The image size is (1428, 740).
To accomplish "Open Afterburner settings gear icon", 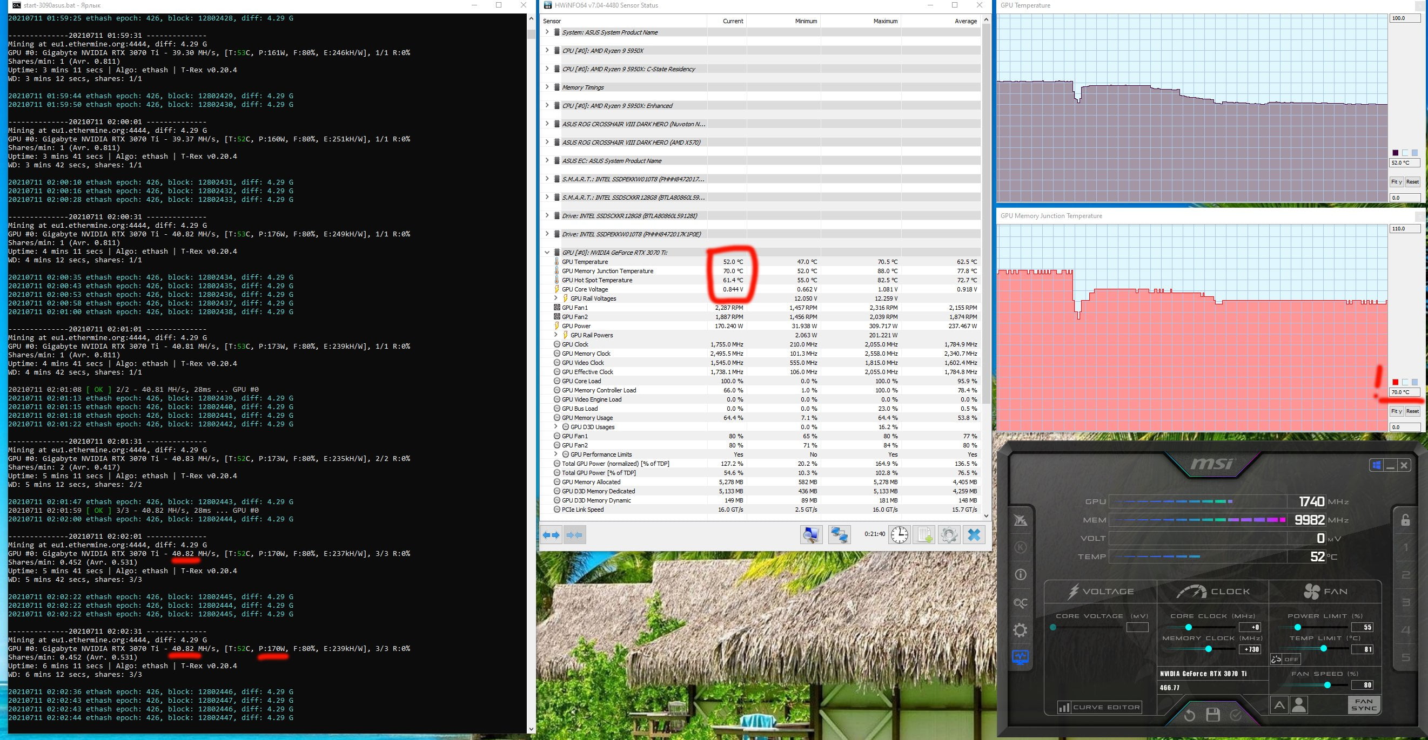I will coord(1020,630).
